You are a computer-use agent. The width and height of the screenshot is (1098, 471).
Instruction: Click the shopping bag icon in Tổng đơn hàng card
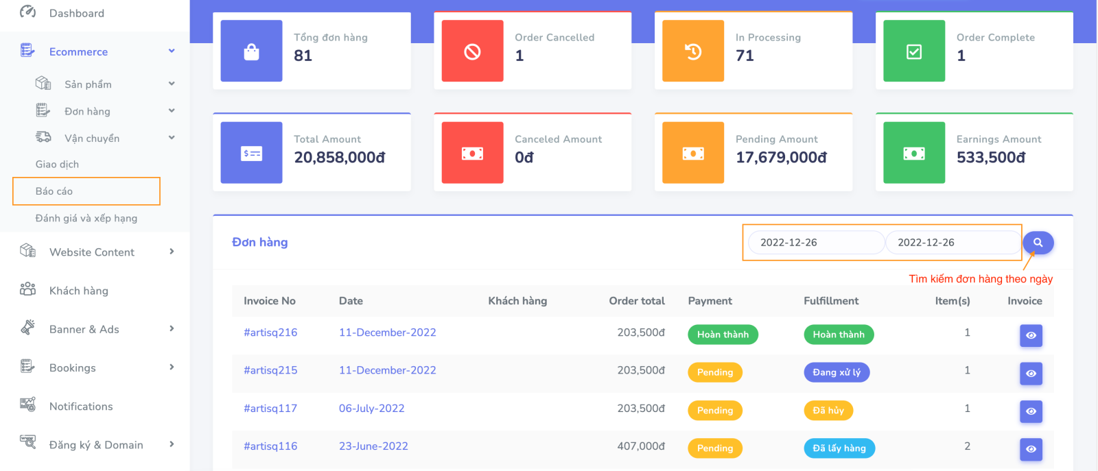[x=251, y=51]
